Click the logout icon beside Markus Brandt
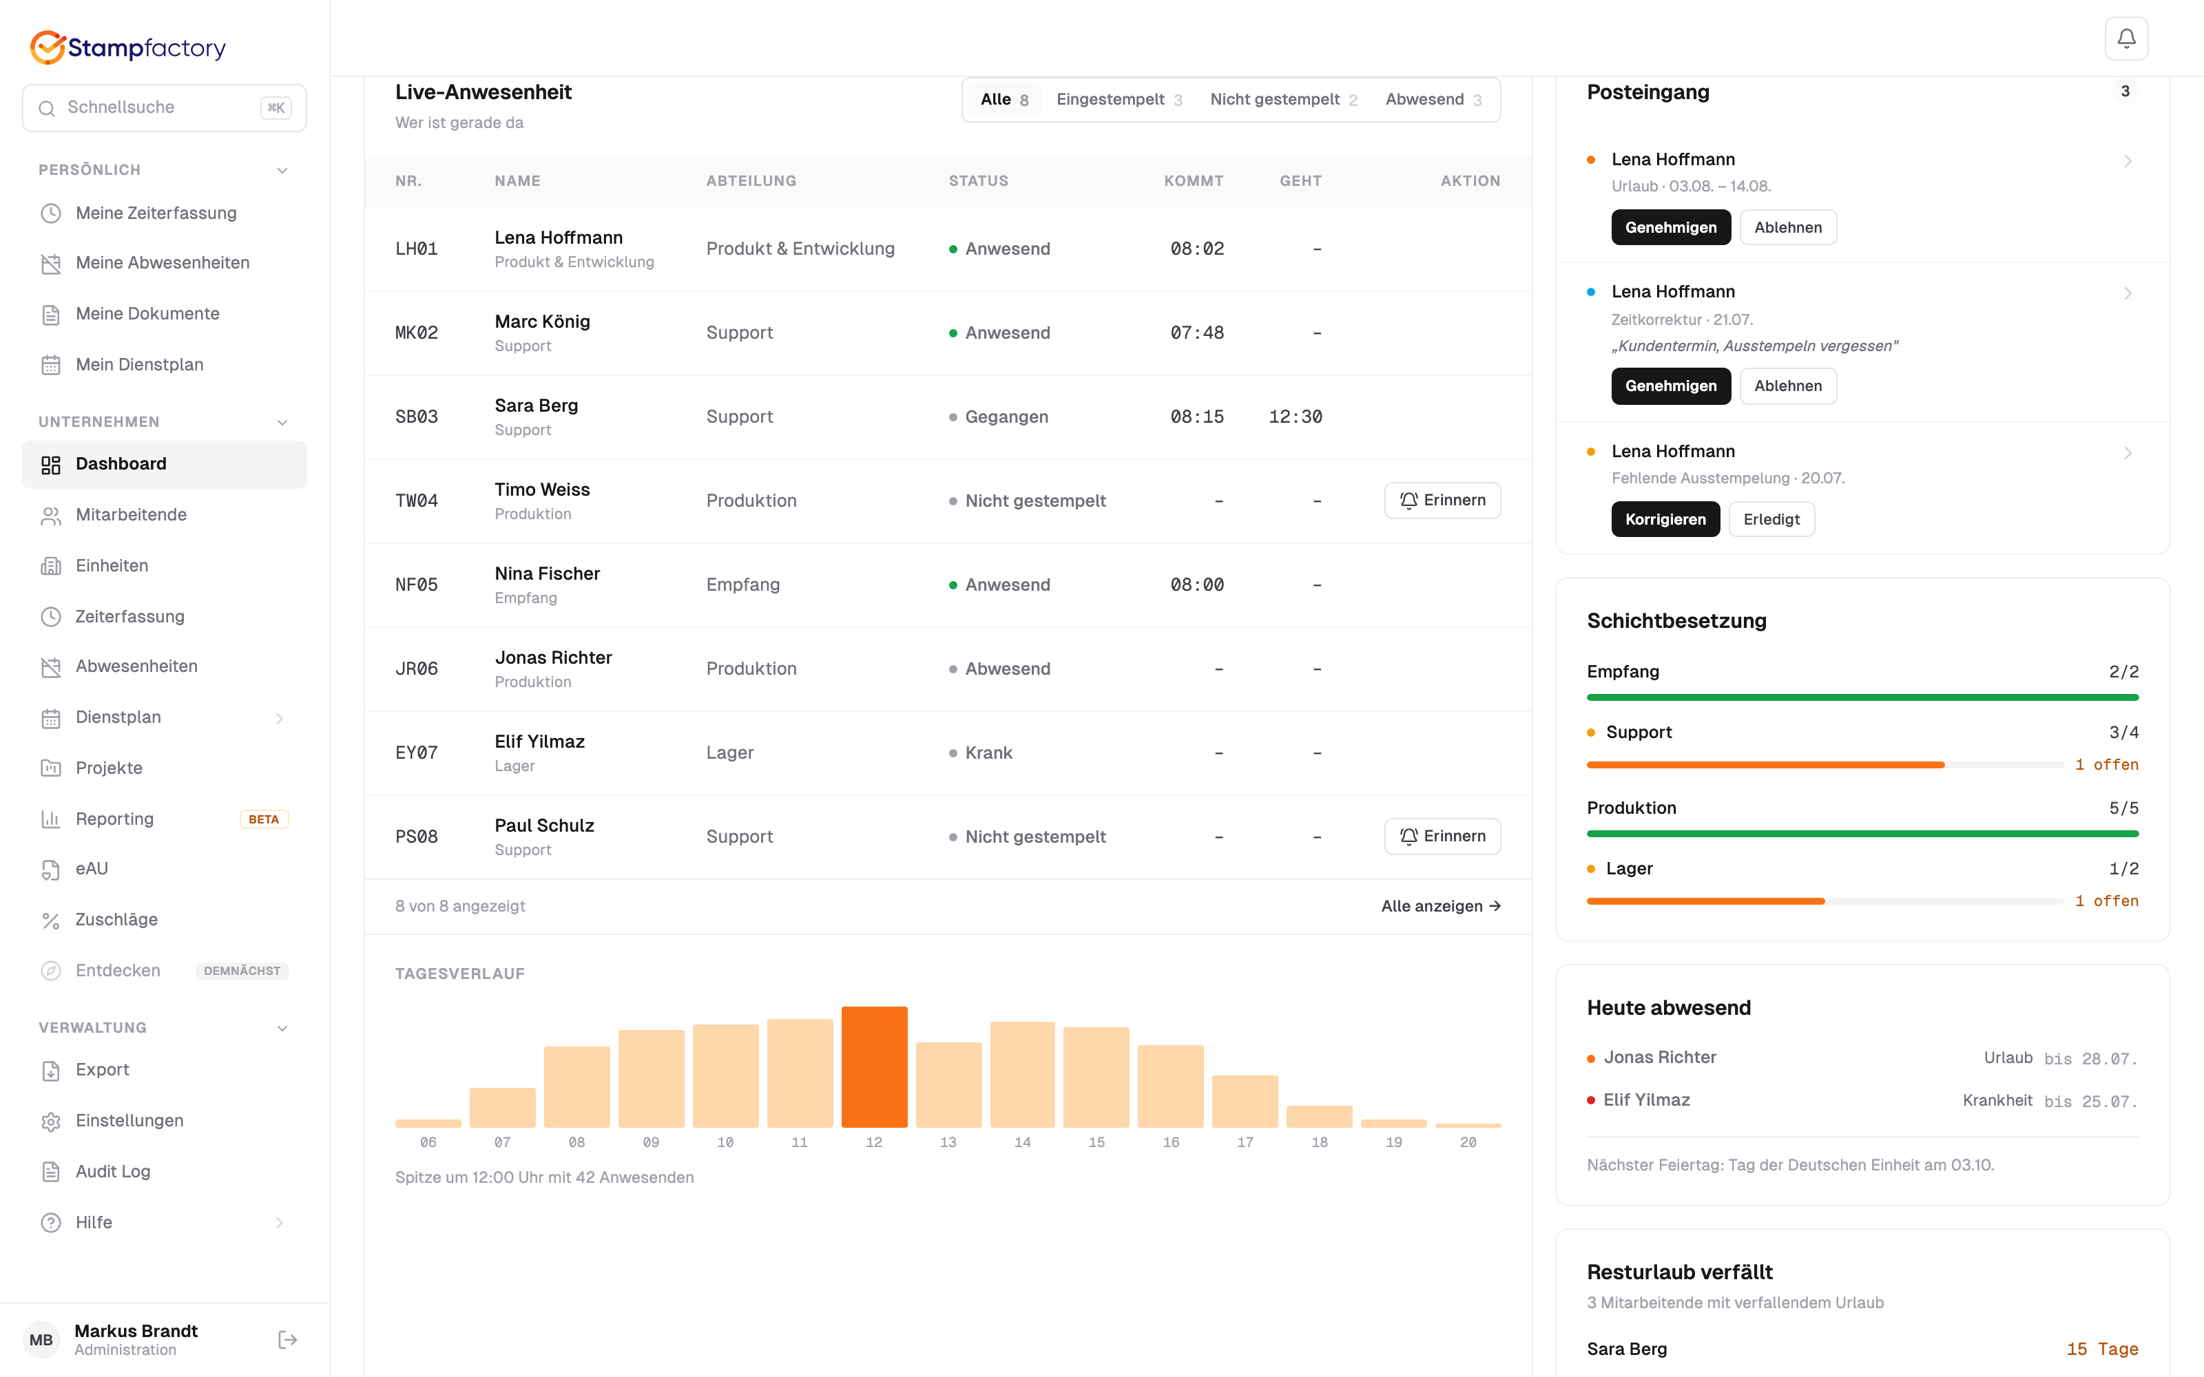 288,1338
